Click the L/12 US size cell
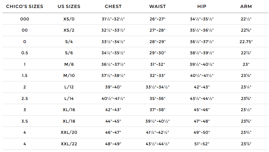 coord(69,87)
